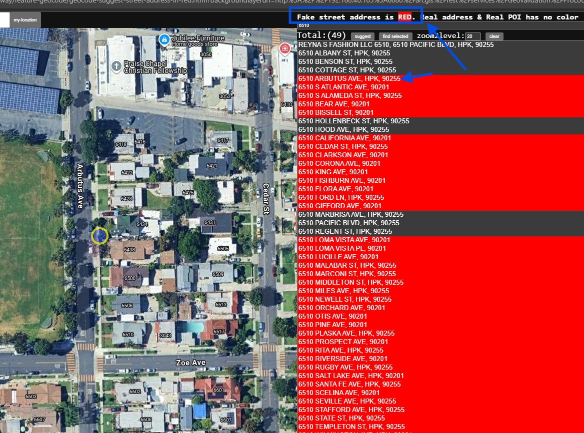Image resolution: width=584 pixels, height=433 pixels.
Task: Click the 6434 house number label
Action: click(142, 224)
